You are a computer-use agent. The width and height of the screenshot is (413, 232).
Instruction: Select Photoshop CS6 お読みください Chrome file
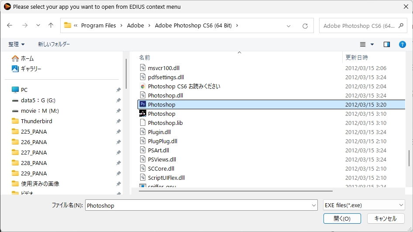tap(184, 86)
